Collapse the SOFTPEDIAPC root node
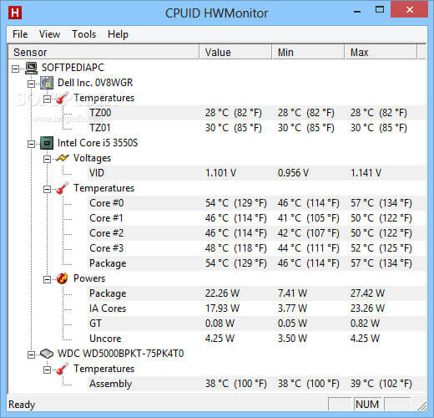Screen dimensions: 434x418 tap(16, 69)
